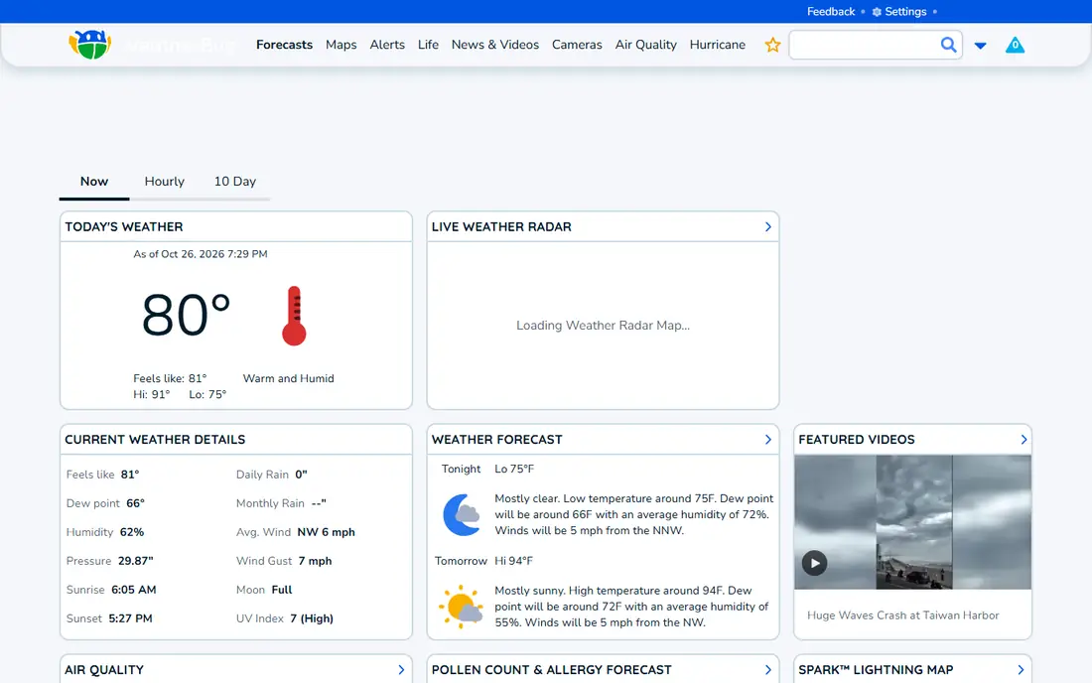
Task: Open the Cameras menu item
Action: point(577,45)
